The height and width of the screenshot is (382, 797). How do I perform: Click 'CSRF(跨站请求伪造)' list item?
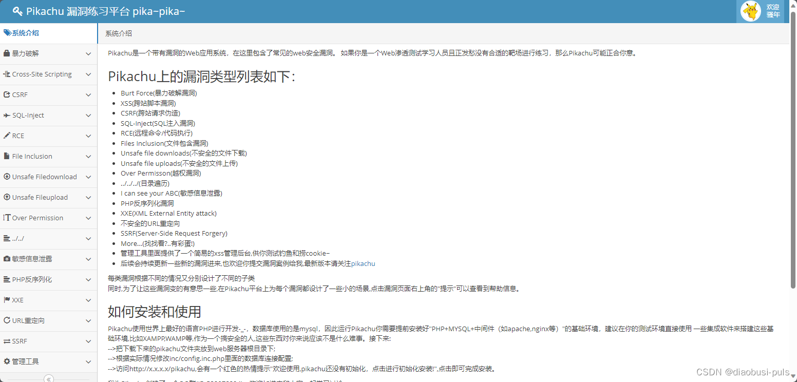[x=150, y=113]
